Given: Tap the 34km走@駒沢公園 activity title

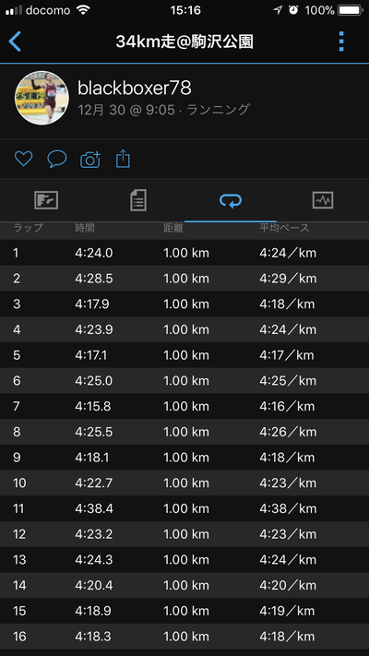Looking at the screenshot, I should tap(184, 42).
